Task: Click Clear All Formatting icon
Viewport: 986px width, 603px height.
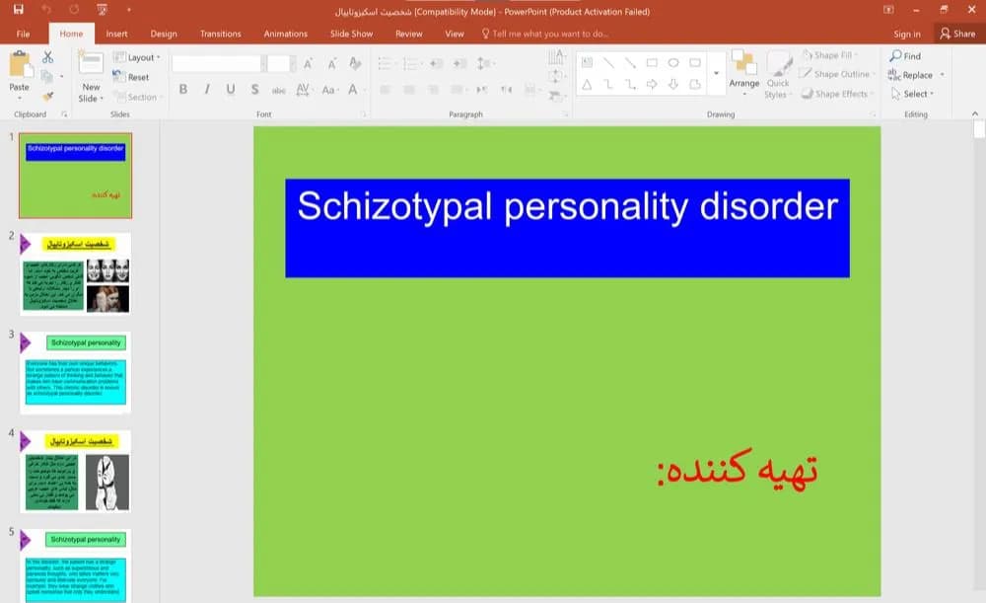Action: pos(355,63)
